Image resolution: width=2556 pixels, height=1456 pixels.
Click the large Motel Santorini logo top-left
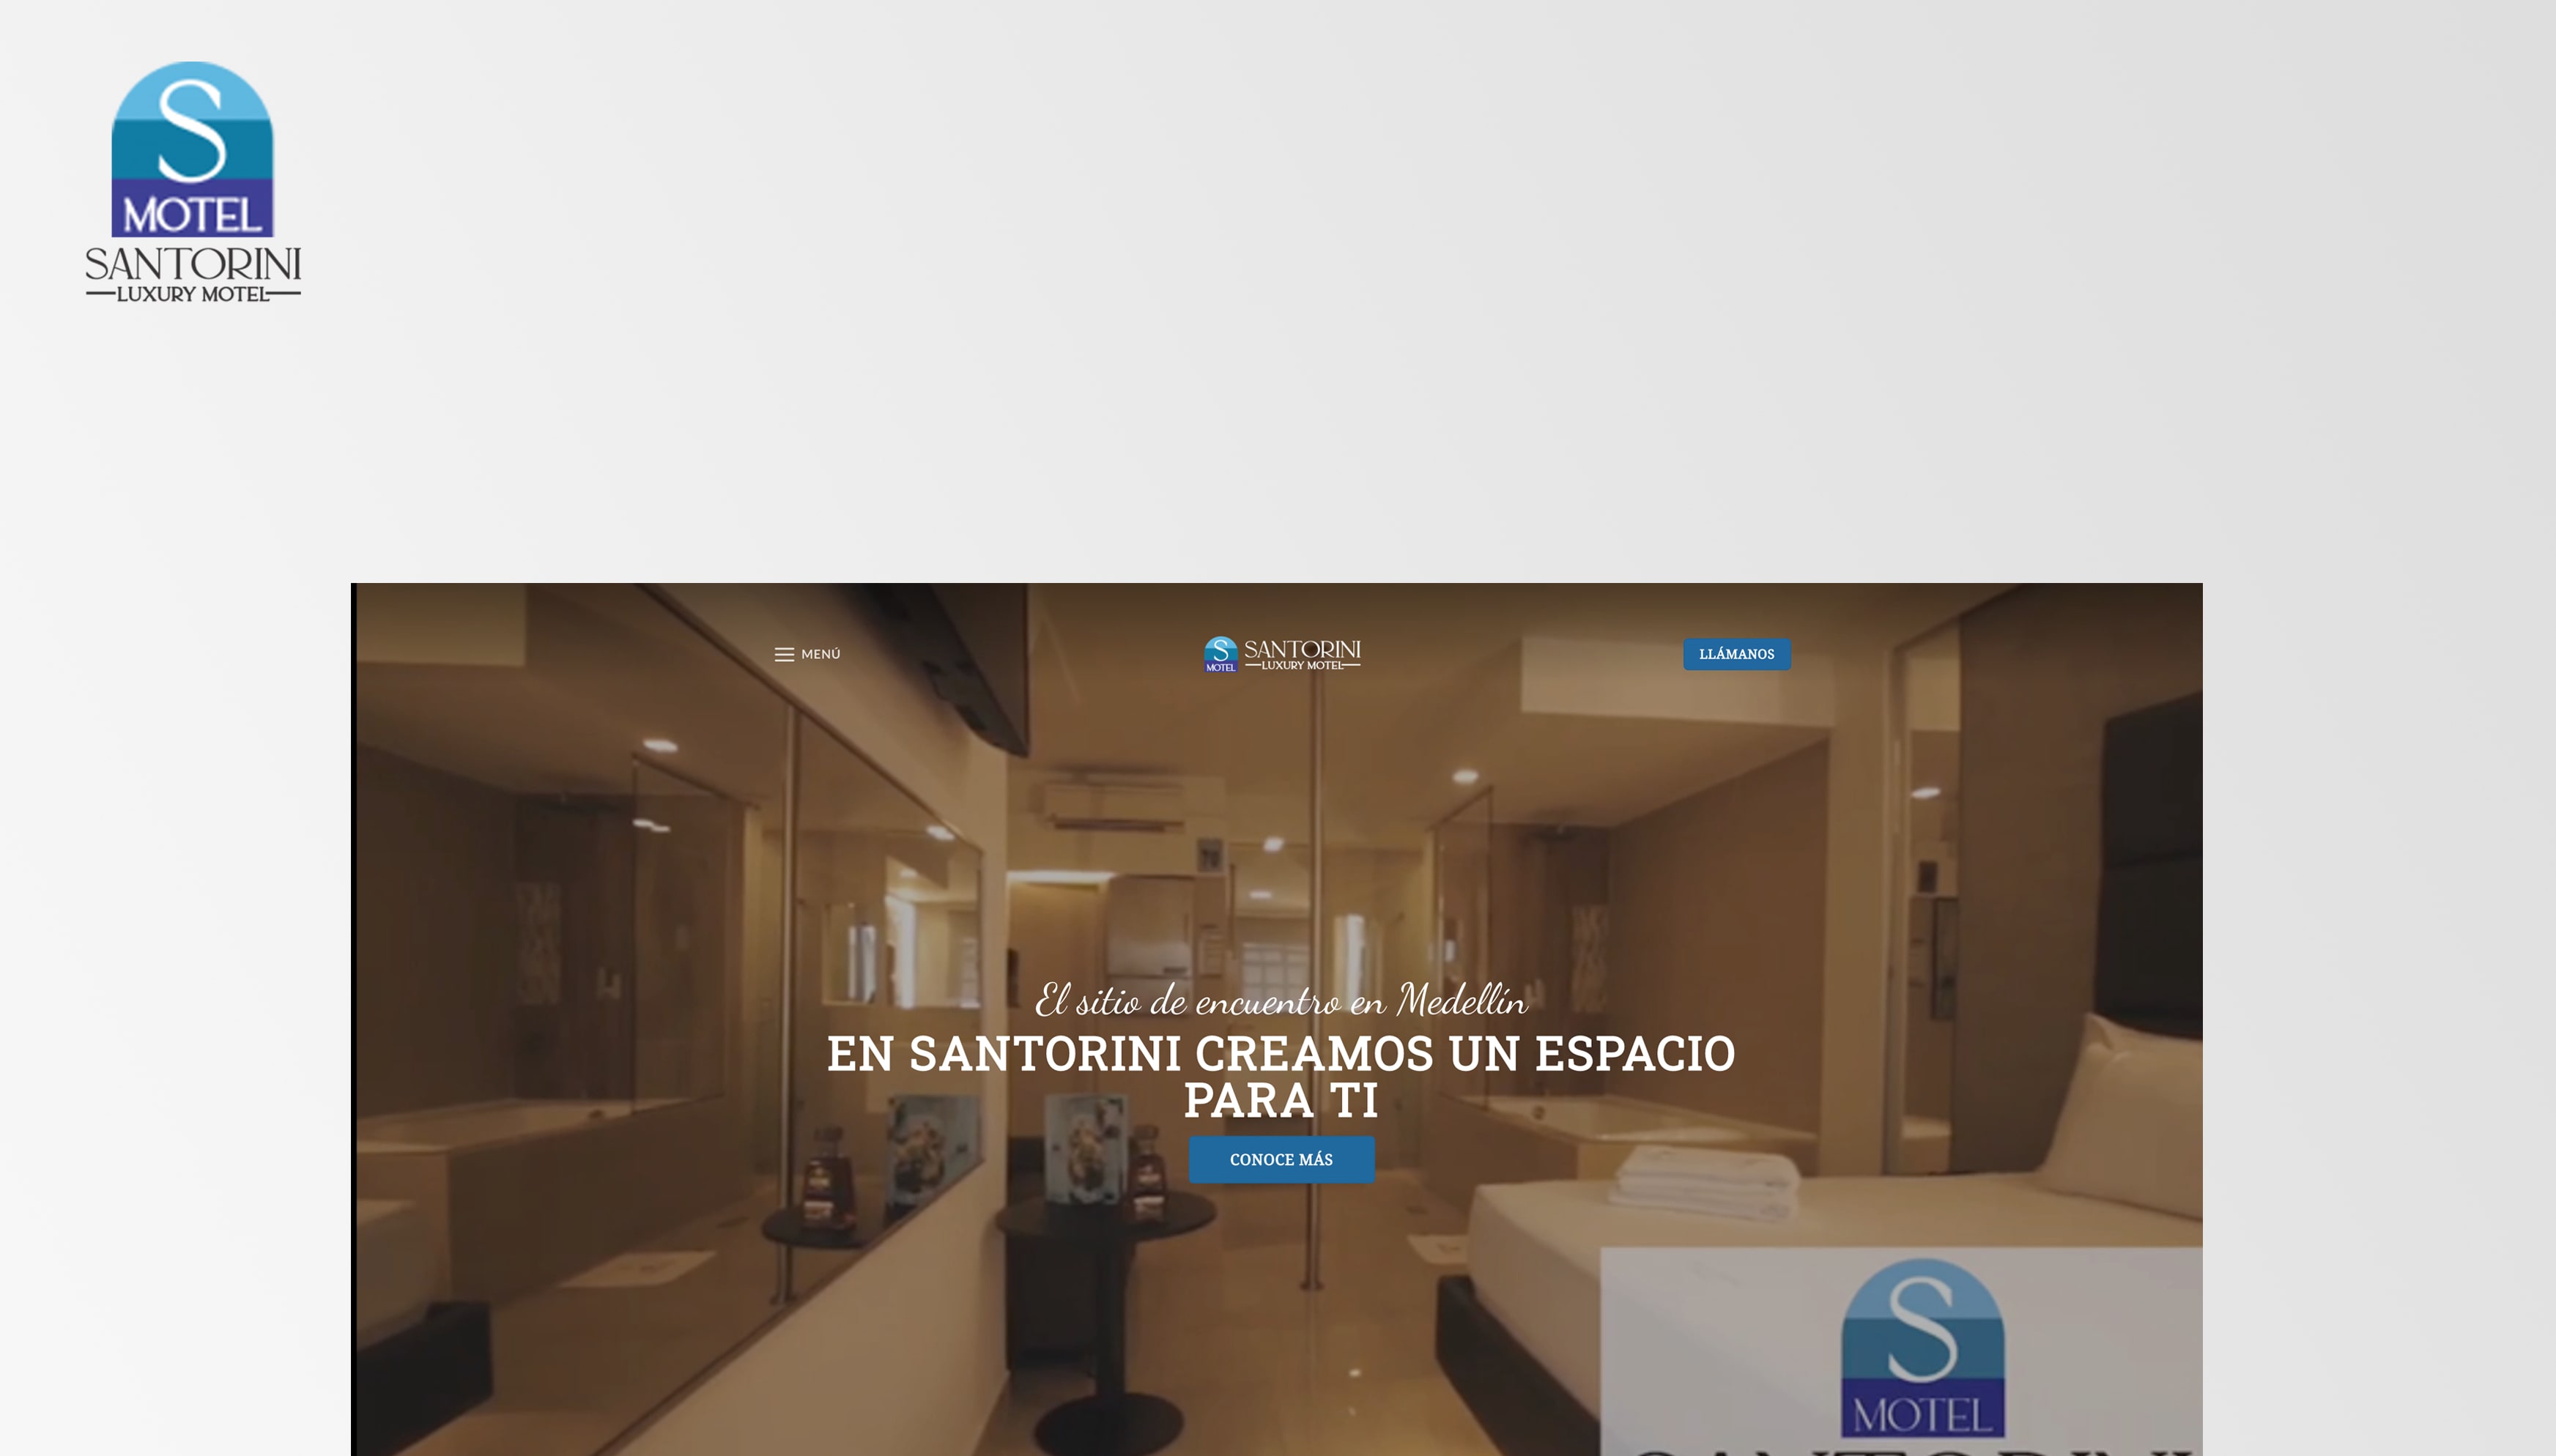pyautogui.click(x=193, y=181)
